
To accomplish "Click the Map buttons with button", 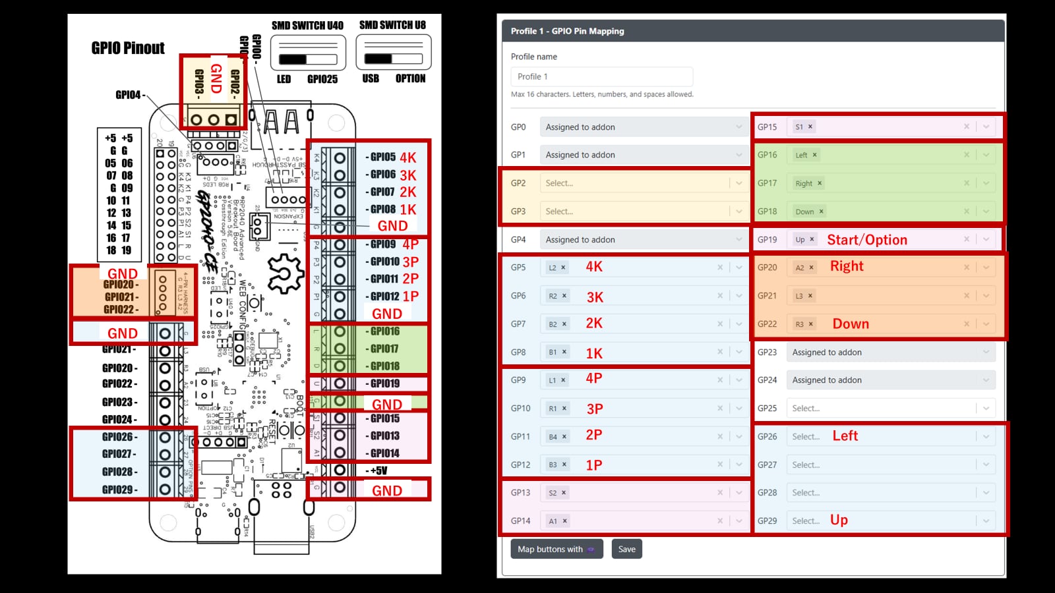I will click(557, 549).
